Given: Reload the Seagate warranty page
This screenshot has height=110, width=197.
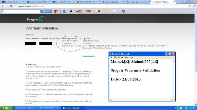Looking at the screenshot, I should [x=11, y=6].
